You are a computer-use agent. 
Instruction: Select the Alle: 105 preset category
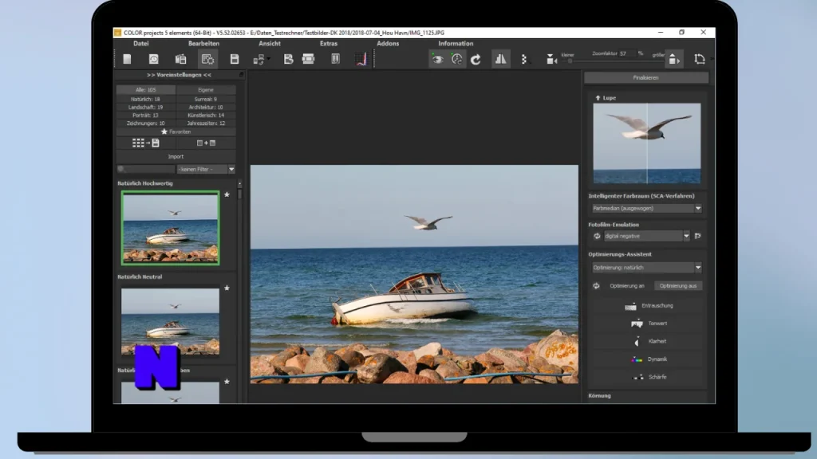tap(145, 90)
